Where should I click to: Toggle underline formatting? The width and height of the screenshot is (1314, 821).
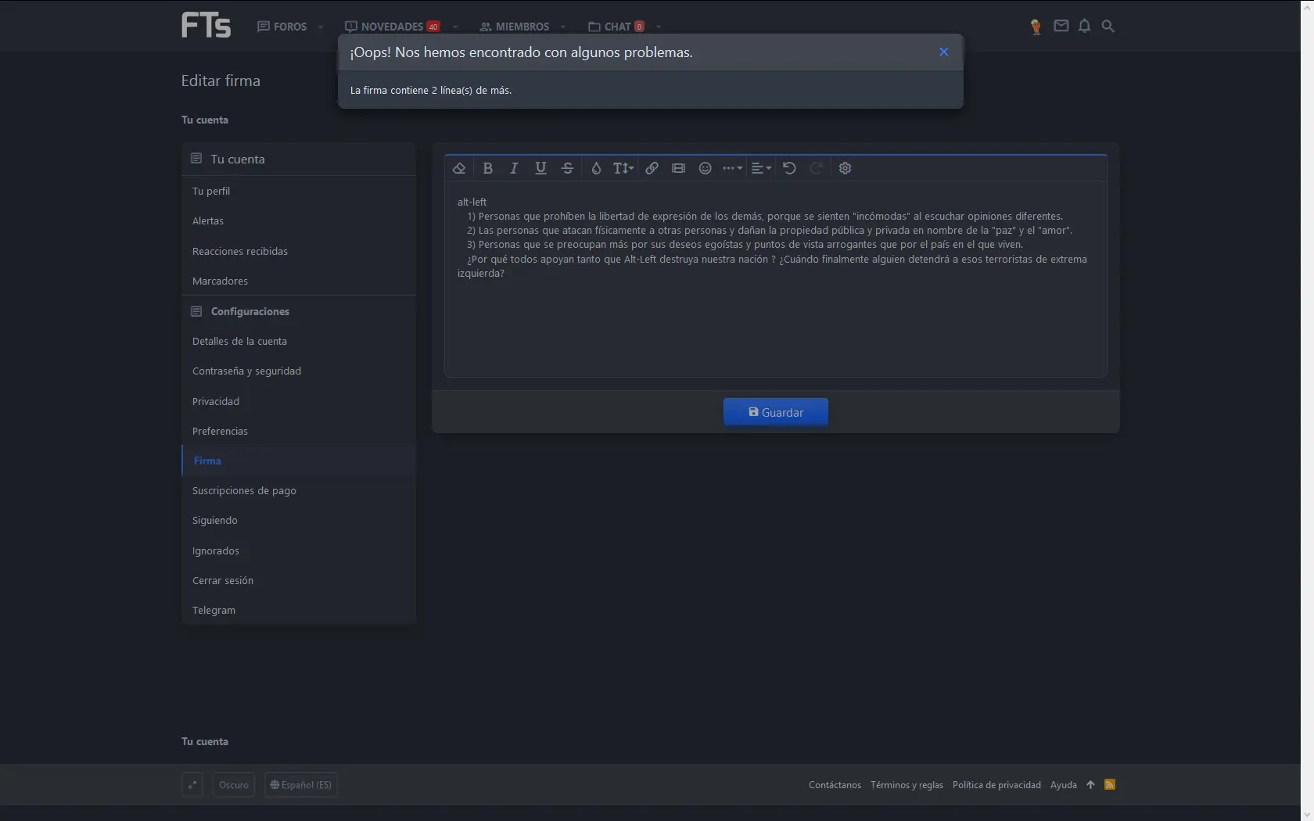pos(540,168)
